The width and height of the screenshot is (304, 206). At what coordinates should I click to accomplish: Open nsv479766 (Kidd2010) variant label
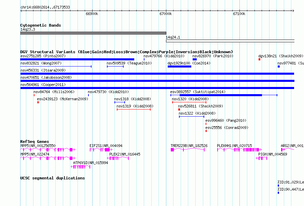[x=164, y=56]
